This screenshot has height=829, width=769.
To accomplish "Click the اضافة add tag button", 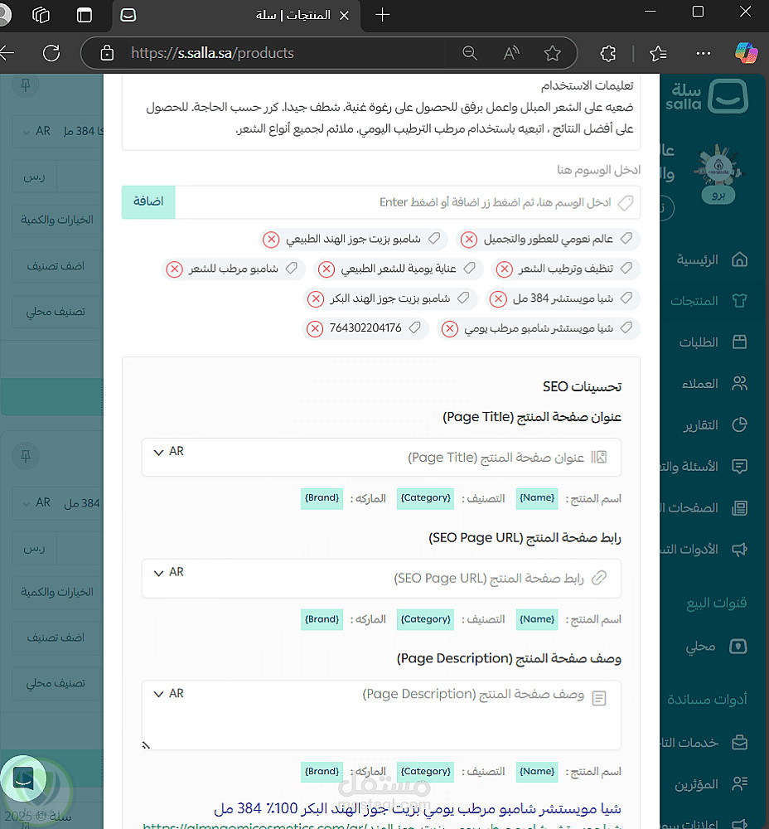I will pyautogui.click(x=148, y=202).
